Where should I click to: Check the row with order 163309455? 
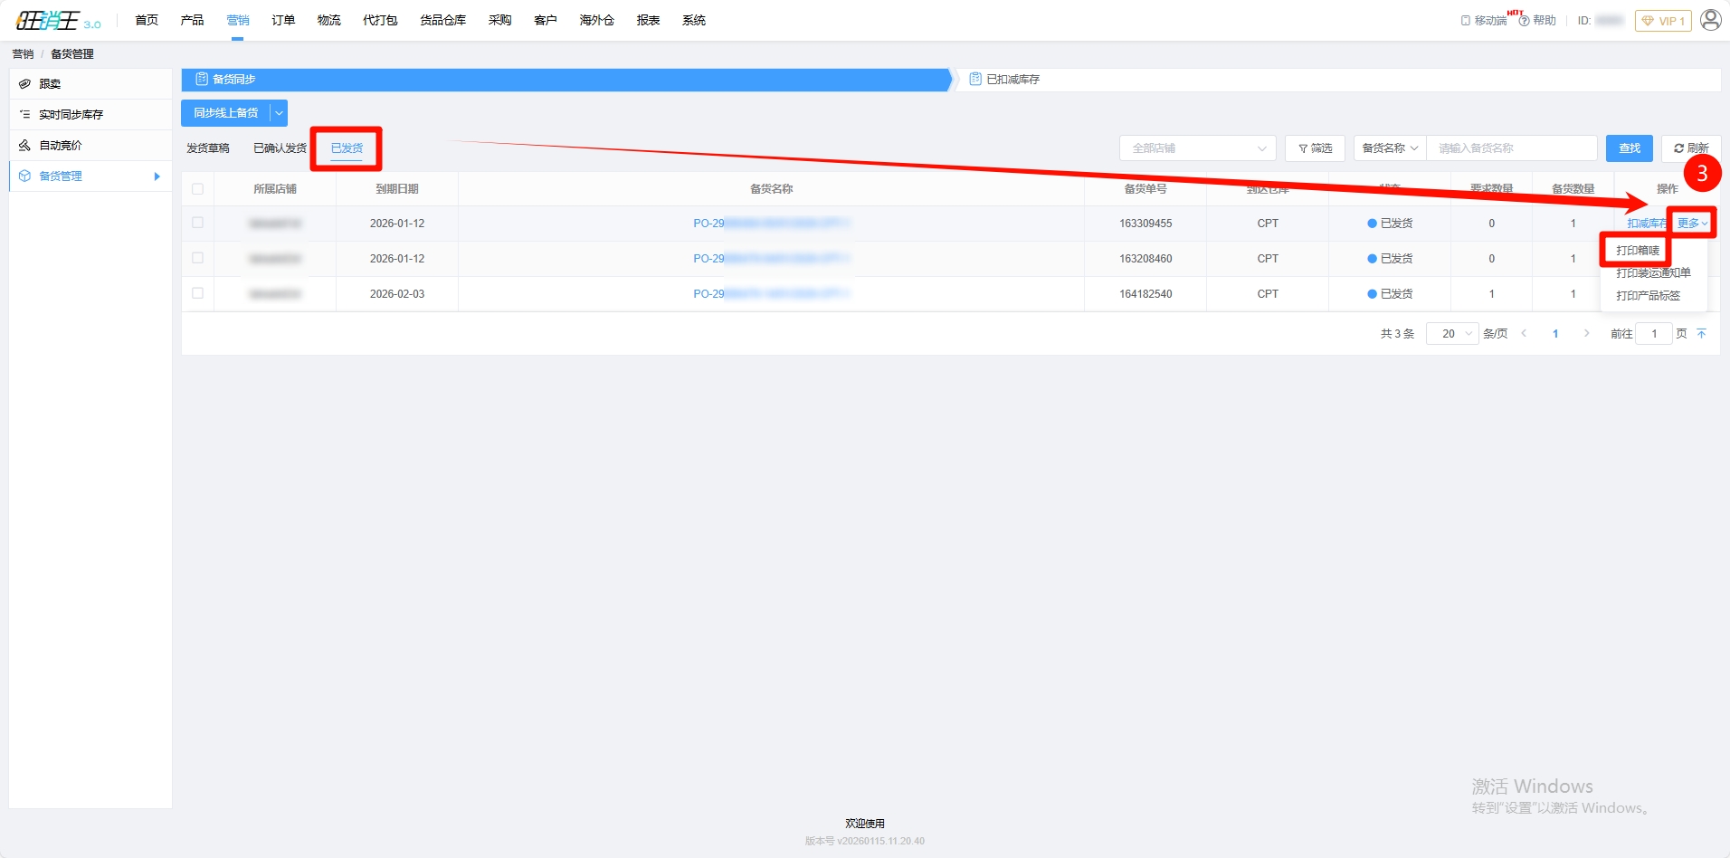(x=197, y=224)
